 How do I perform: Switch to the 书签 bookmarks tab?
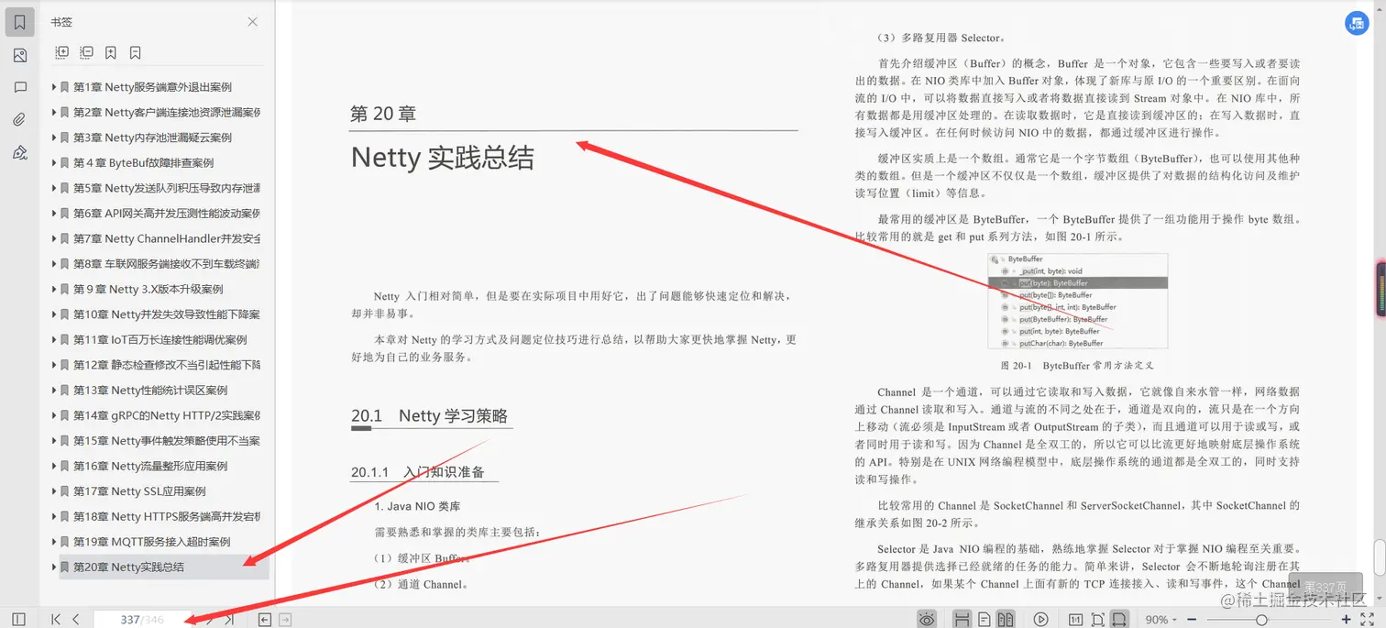(x=61, y=21)
